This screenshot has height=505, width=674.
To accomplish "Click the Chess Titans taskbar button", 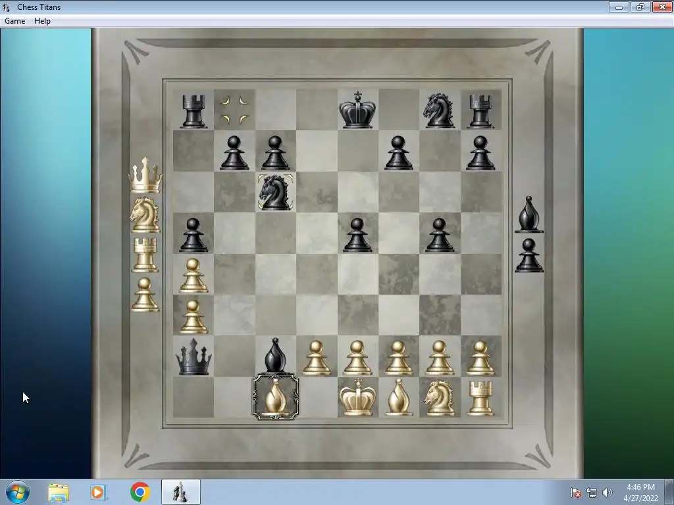I will (180, 492).
